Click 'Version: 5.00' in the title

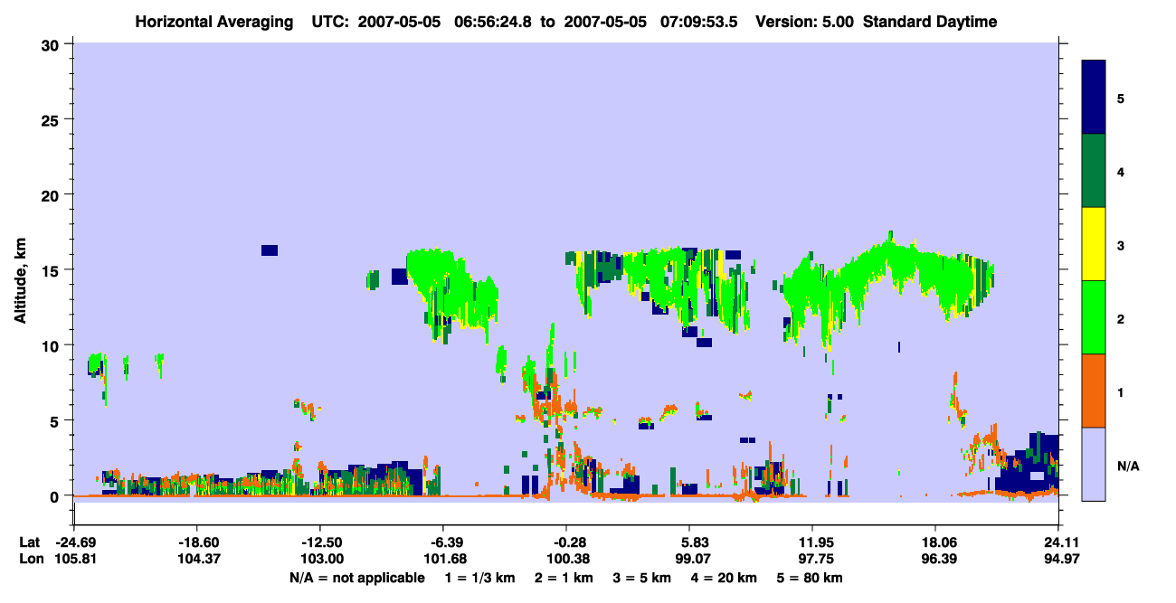point(806,22)
